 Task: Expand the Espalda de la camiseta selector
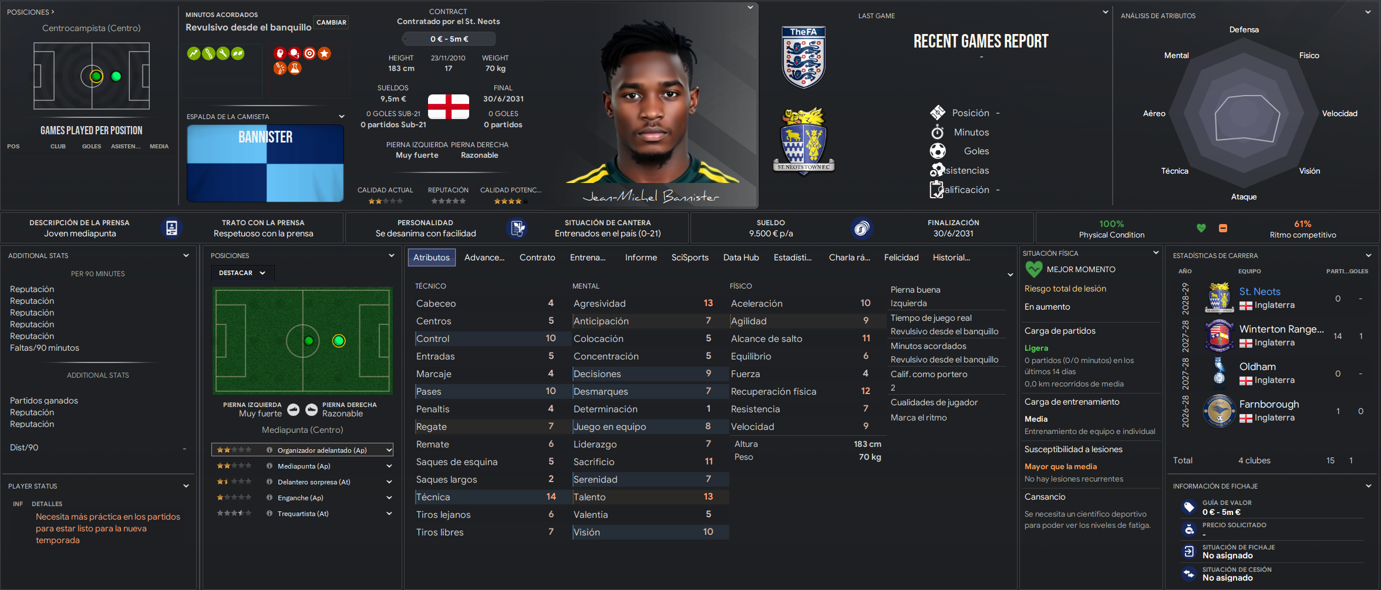[x=341, y=116]
